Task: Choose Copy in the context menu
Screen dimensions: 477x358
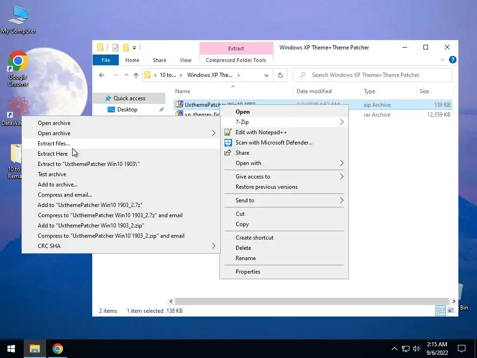Action: (284, 224)
